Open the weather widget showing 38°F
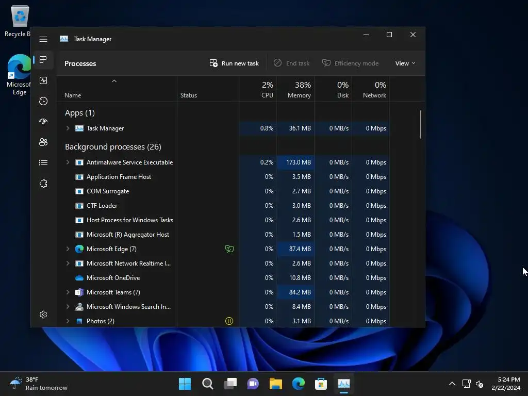The image size is (528, 396). point(39,384)
